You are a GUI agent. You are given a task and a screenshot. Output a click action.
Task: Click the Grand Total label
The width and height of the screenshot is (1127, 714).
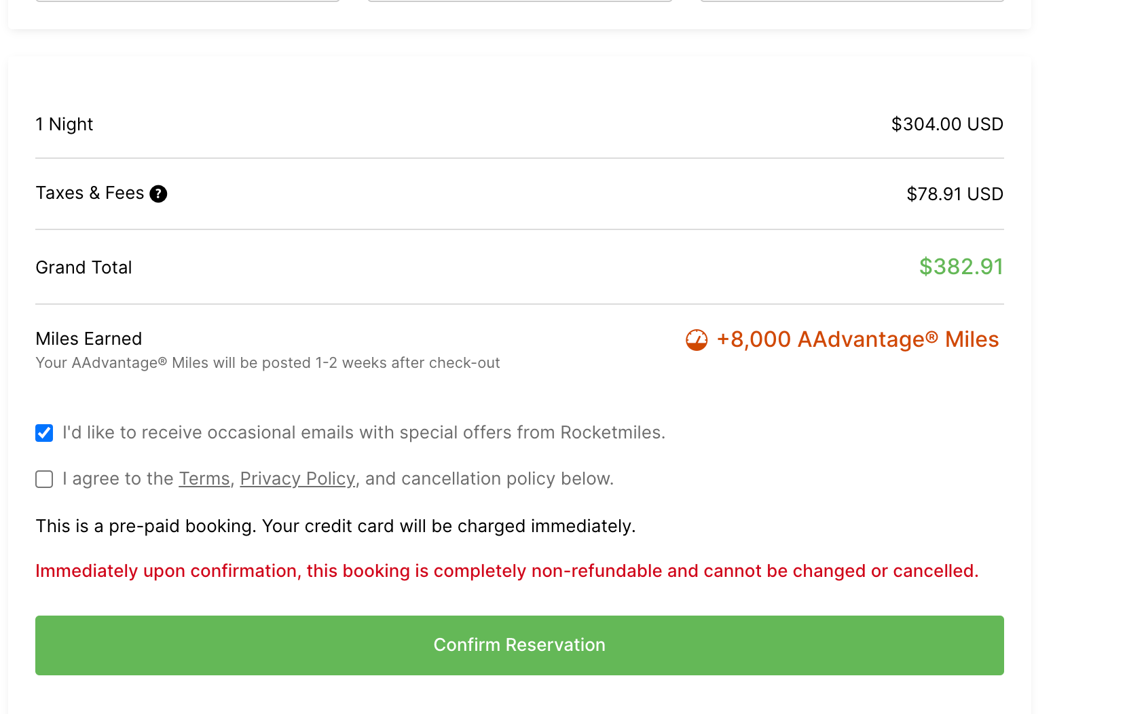[84, 267]
